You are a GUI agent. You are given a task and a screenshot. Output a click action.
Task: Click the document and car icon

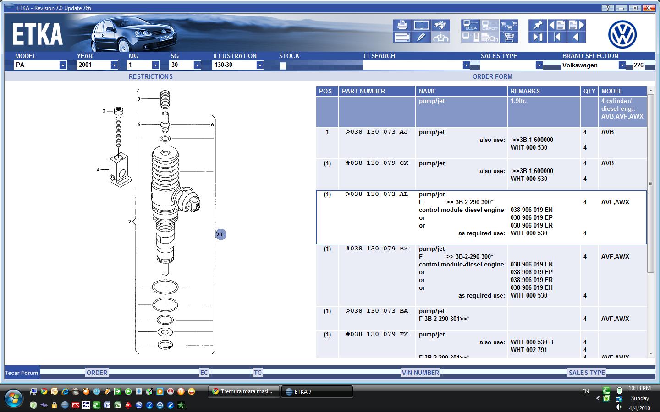pyautogui.click(x=490, y=37)
